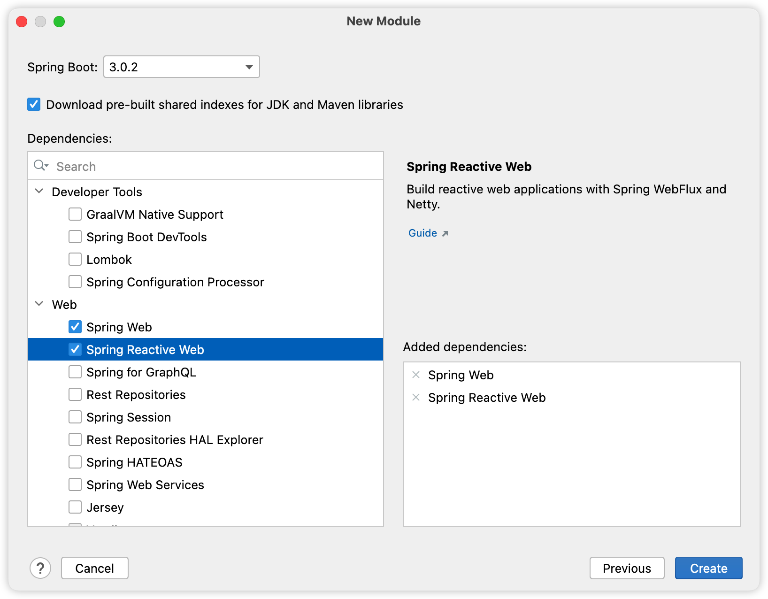The width and height of the screenshot is (768, 599).
Task: Click the search magnifier icon
Action: pyautogui.click(x=40, y=166)
